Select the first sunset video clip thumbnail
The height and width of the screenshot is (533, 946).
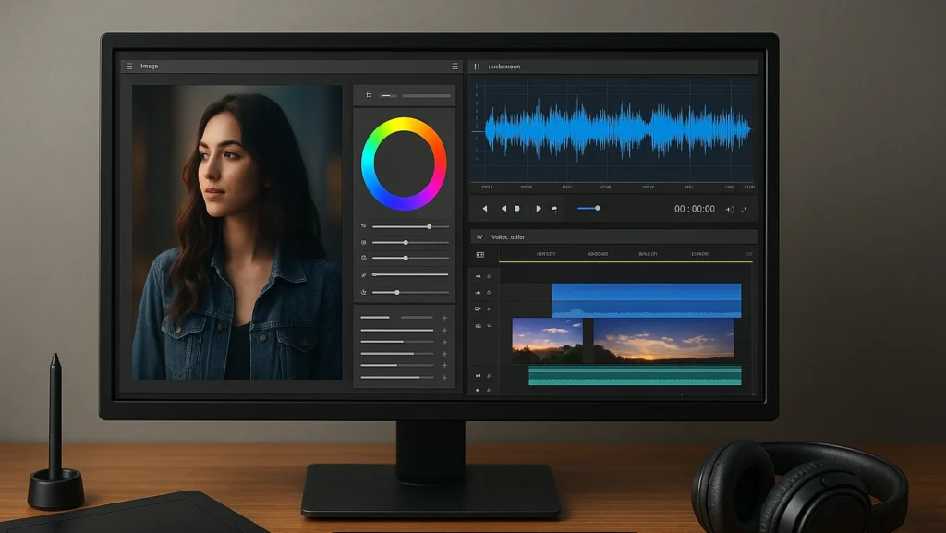tap(547, 340)
